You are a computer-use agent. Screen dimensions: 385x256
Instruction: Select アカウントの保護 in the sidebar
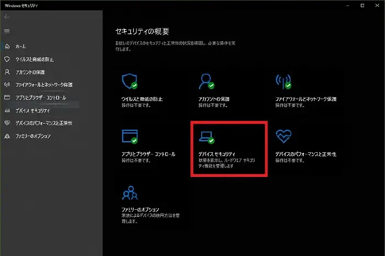pos(30,72)
